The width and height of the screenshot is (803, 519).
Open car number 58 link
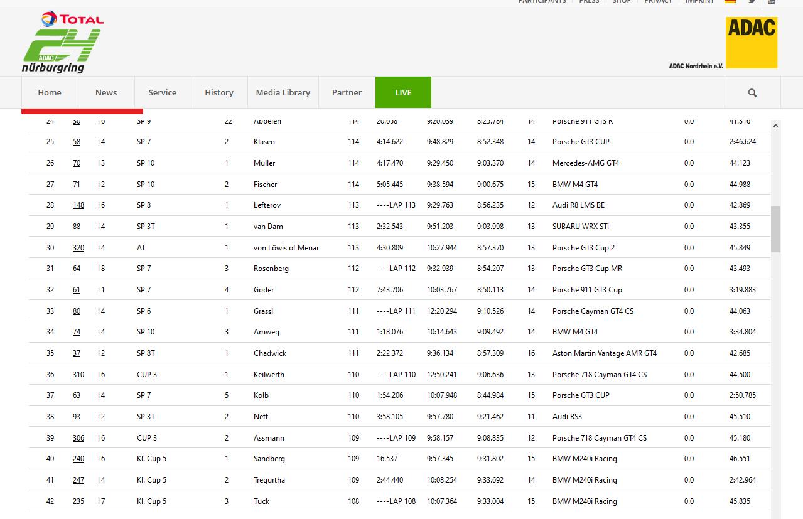pos(77,142)
